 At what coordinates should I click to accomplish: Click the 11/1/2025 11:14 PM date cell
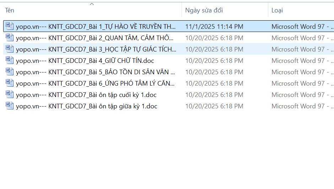[x=214, y=27]
